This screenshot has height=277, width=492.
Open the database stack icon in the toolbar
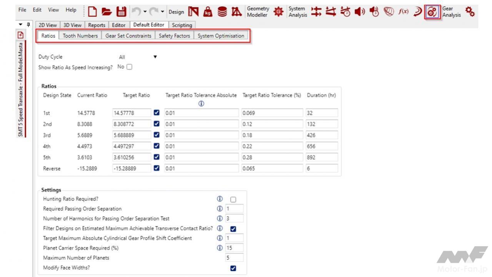tap(222, 12)
